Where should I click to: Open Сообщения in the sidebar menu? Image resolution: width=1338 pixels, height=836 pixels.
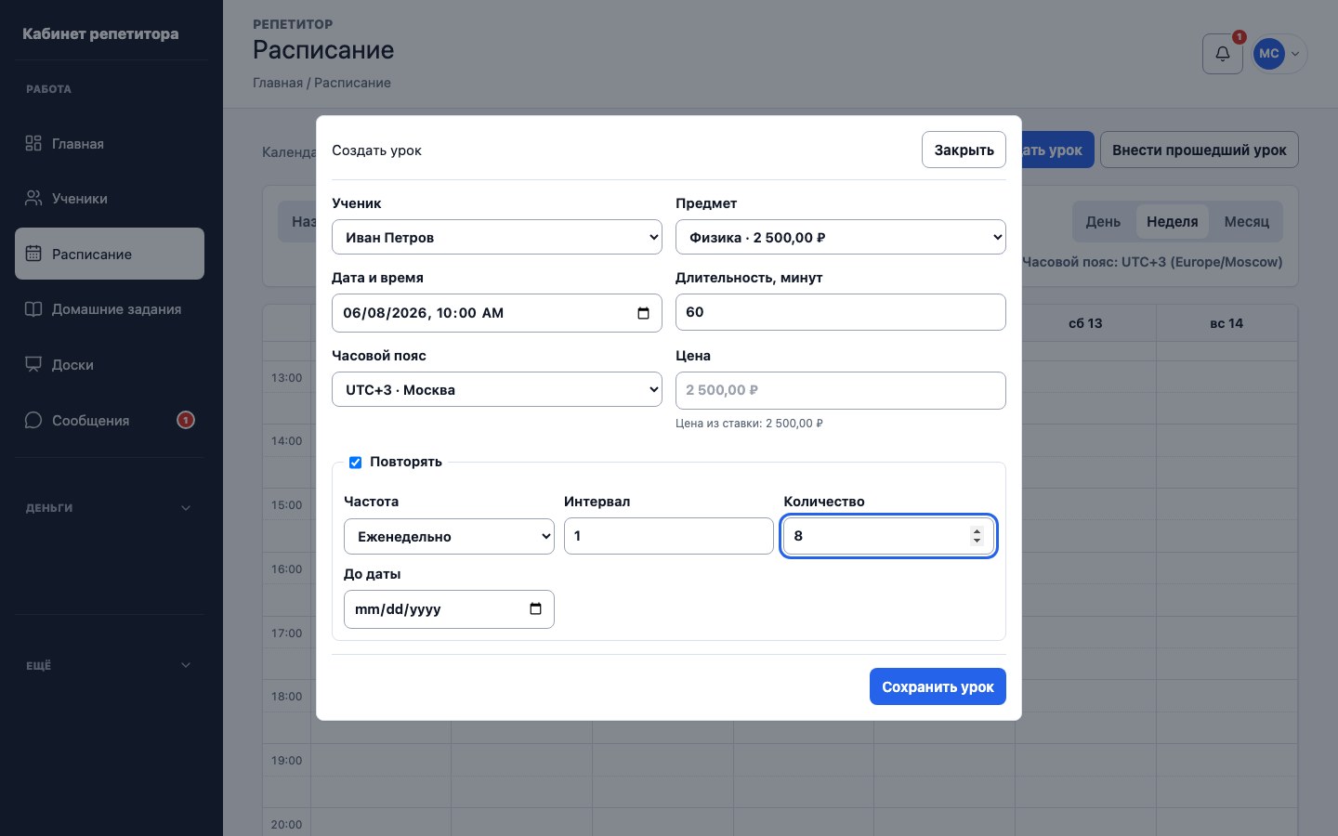coord(110,420)
